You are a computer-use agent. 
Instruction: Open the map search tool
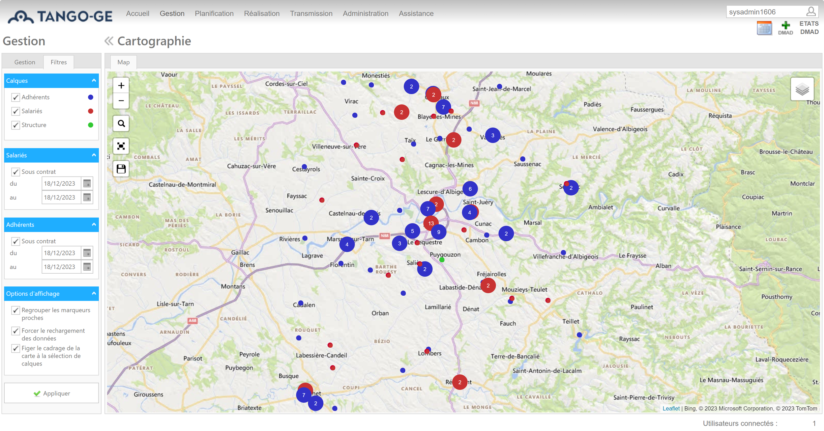[121, 123]
